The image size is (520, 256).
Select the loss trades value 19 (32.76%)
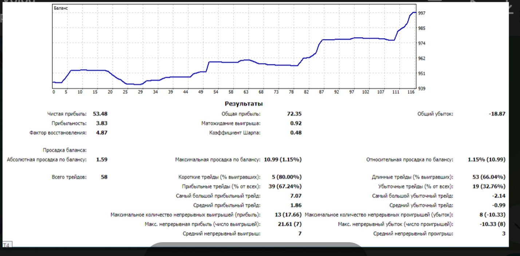coord(489,187)
